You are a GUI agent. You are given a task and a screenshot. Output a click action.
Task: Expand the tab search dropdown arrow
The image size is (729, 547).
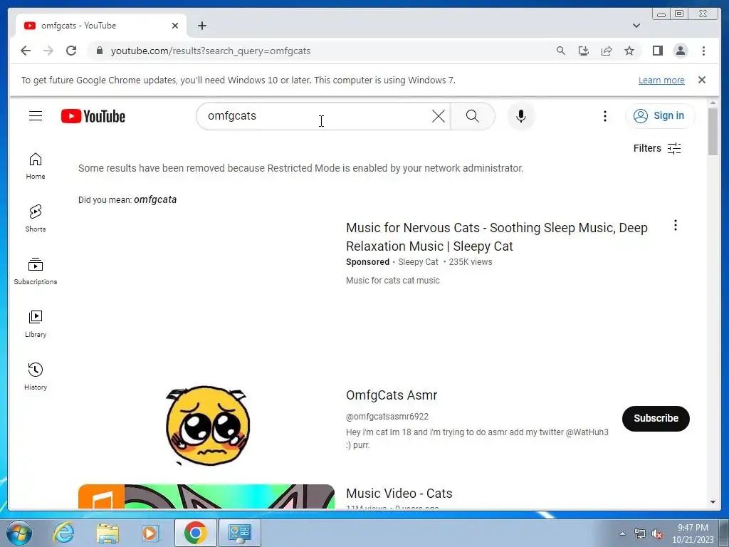pyautogui.click(x=636, y=26)
